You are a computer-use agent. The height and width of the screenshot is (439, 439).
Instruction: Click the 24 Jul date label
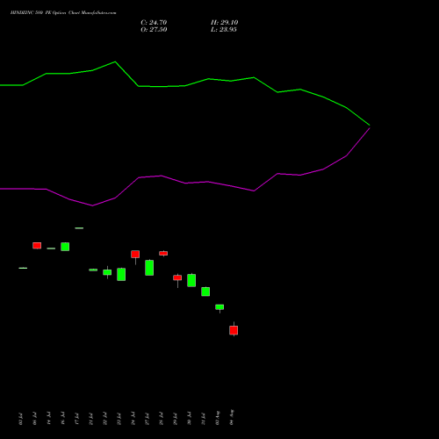point(133,419)
